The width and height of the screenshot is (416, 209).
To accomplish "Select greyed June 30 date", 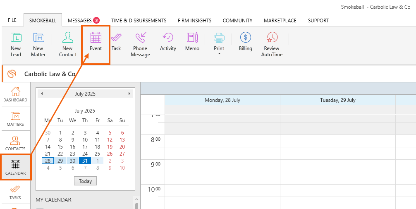I will [48, 133].
